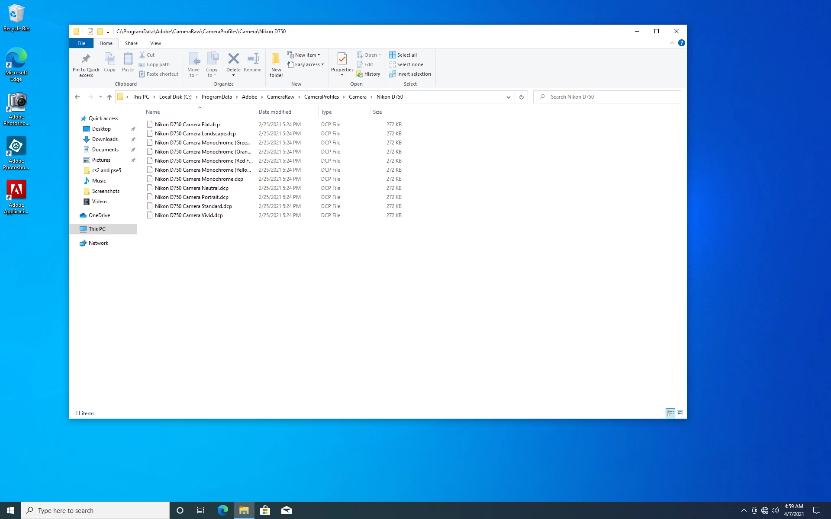831x519 pixels.
Task: Expand the address bar history dropdown
Action: coord(508,97)
